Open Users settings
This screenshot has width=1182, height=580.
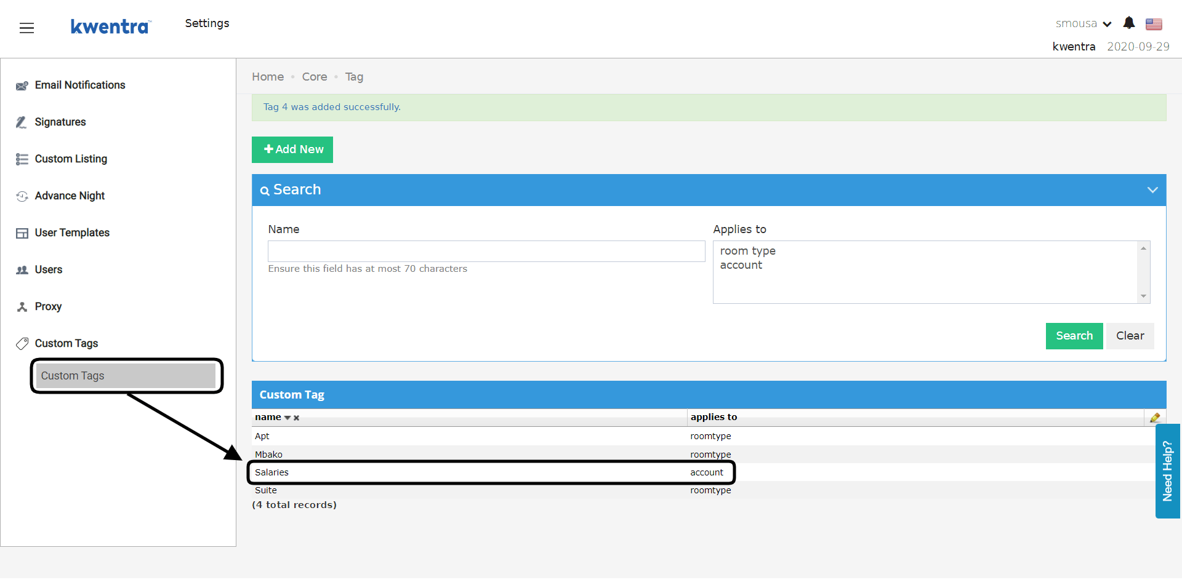[49, 269]
